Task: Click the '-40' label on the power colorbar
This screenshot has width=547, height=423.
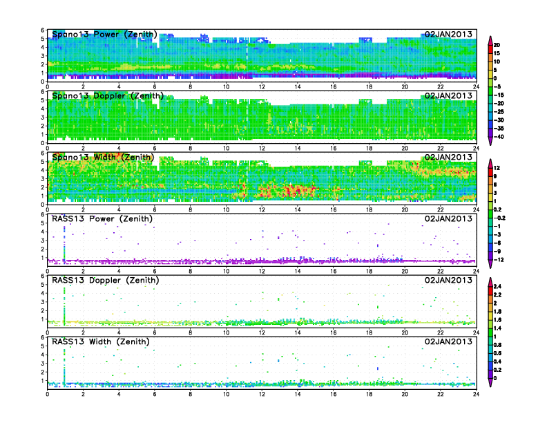Action: tap(499, 137)
